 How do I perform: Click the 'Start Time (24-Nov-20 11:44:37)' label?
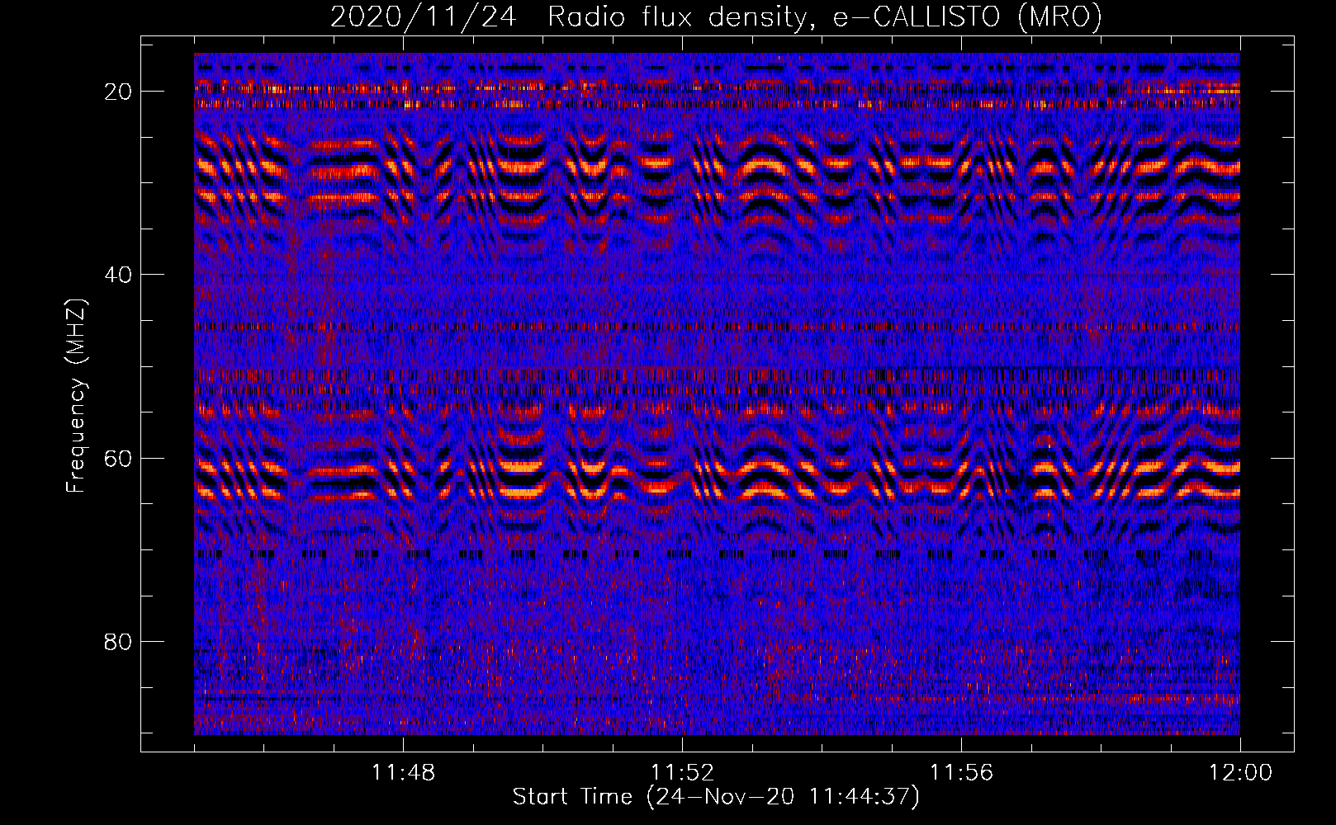click(716, 797)
